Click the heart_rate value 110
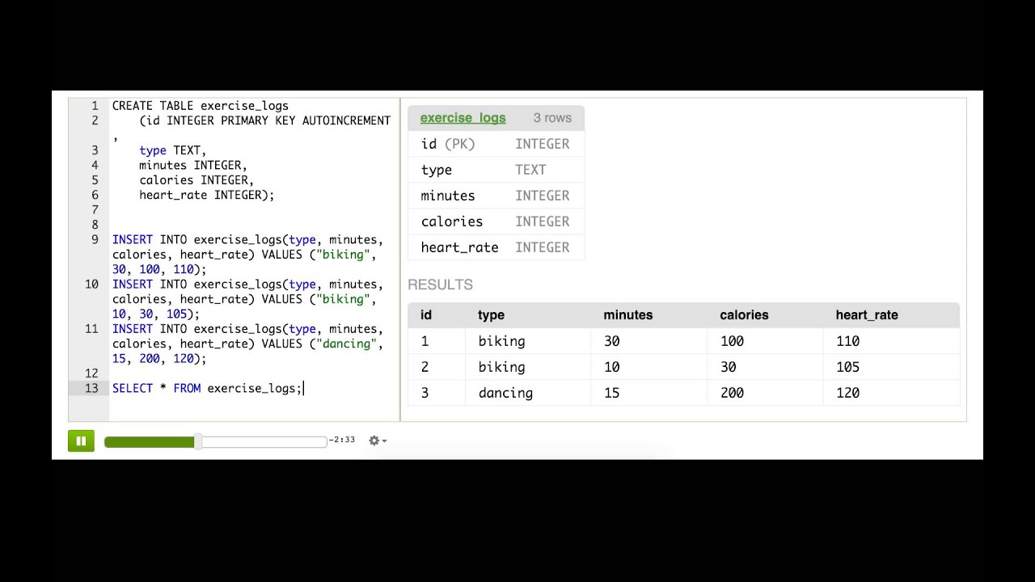 pyautogui.click(x=847, y=341)
